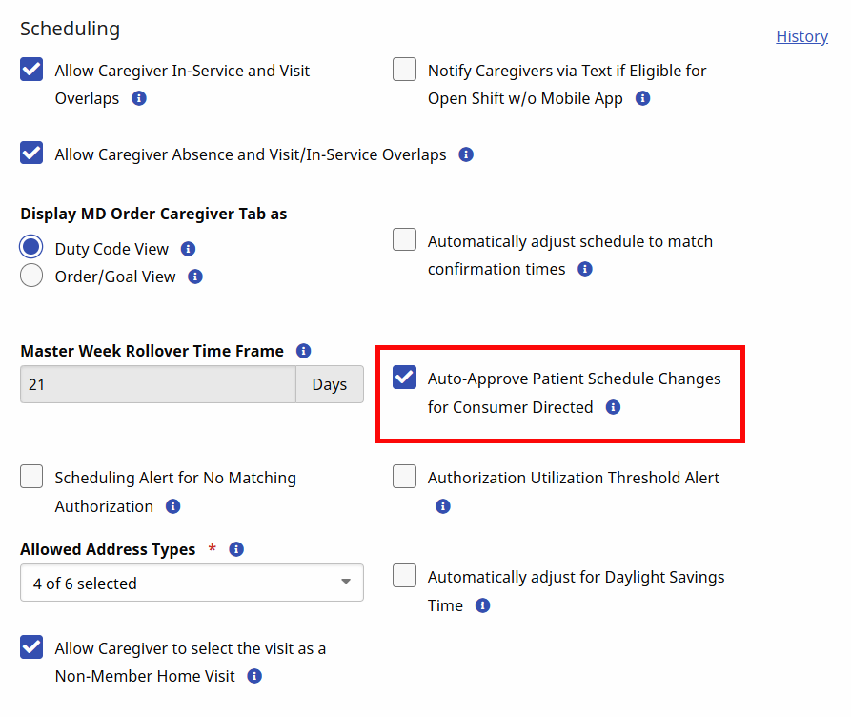
Task: Select the Order/Goal View radio button
Action: click(31, 276)
